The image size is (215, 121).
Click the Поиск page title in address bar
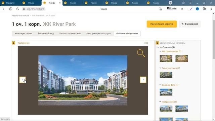click(x=103, y=9)
